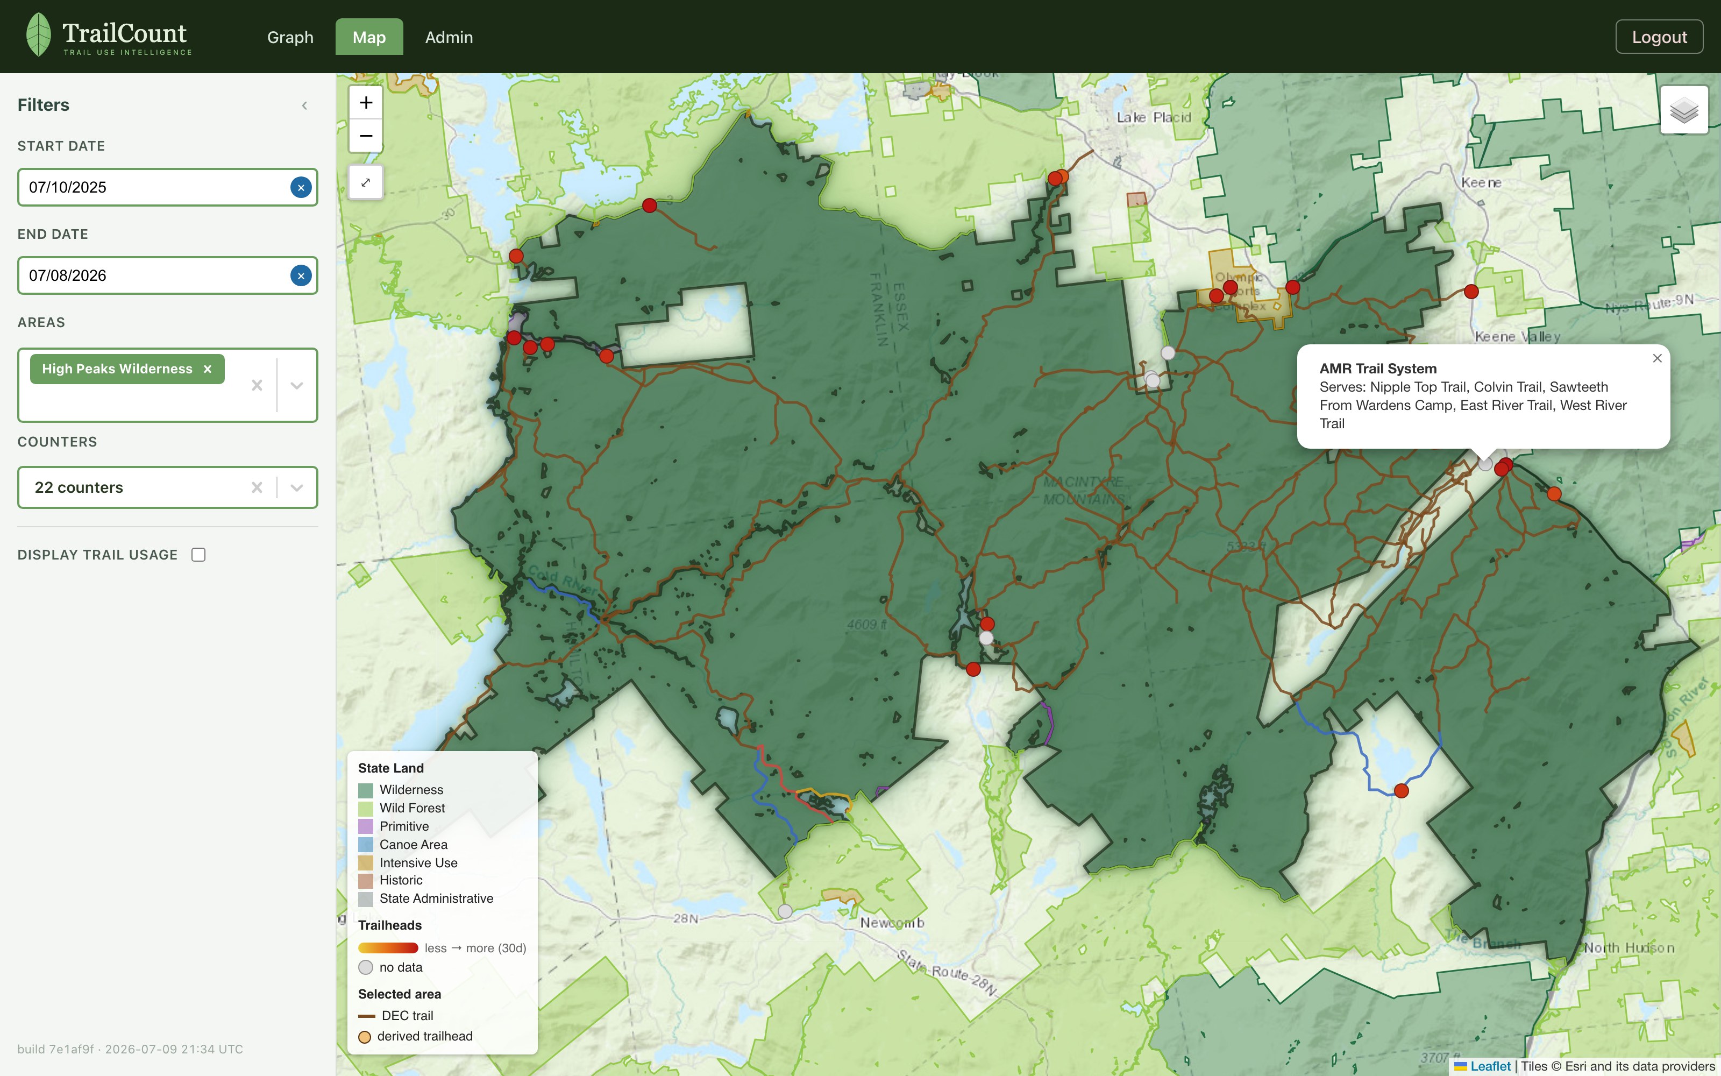Clear all selected counters

point(257,487)
